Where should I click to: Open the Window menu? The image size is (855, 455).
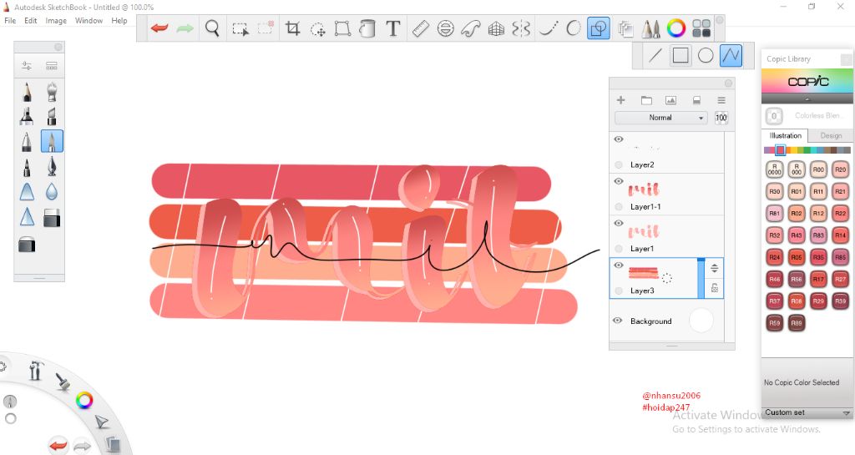(89, 21)
